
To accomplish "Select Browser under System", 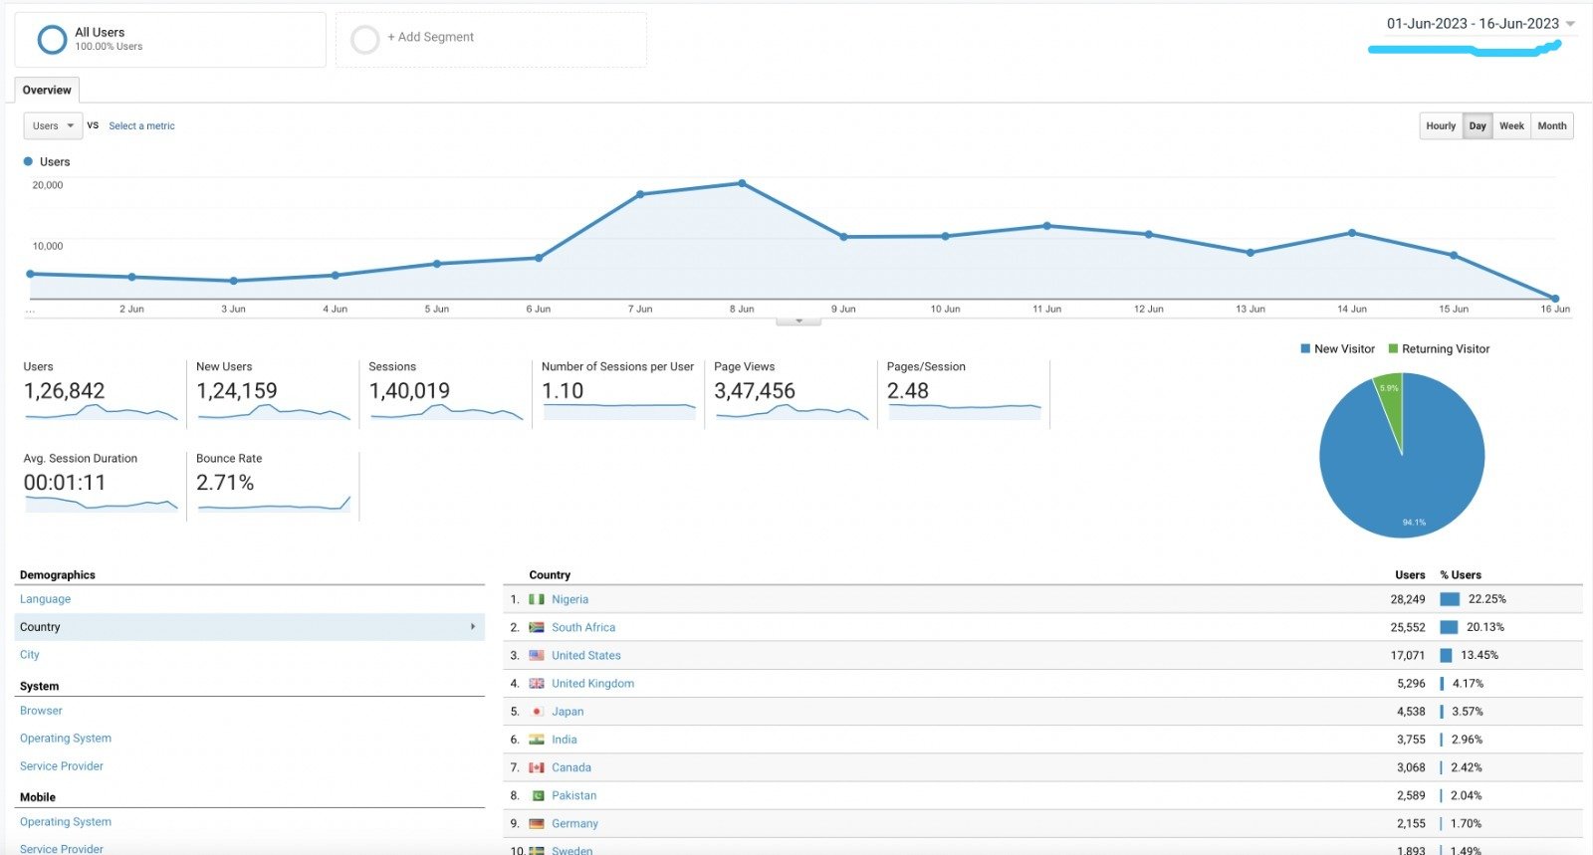I will 41,711.
